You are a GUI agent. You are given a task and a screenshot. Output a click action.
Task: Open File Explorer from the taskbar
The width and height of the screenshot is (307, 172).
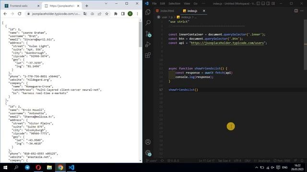49,168
